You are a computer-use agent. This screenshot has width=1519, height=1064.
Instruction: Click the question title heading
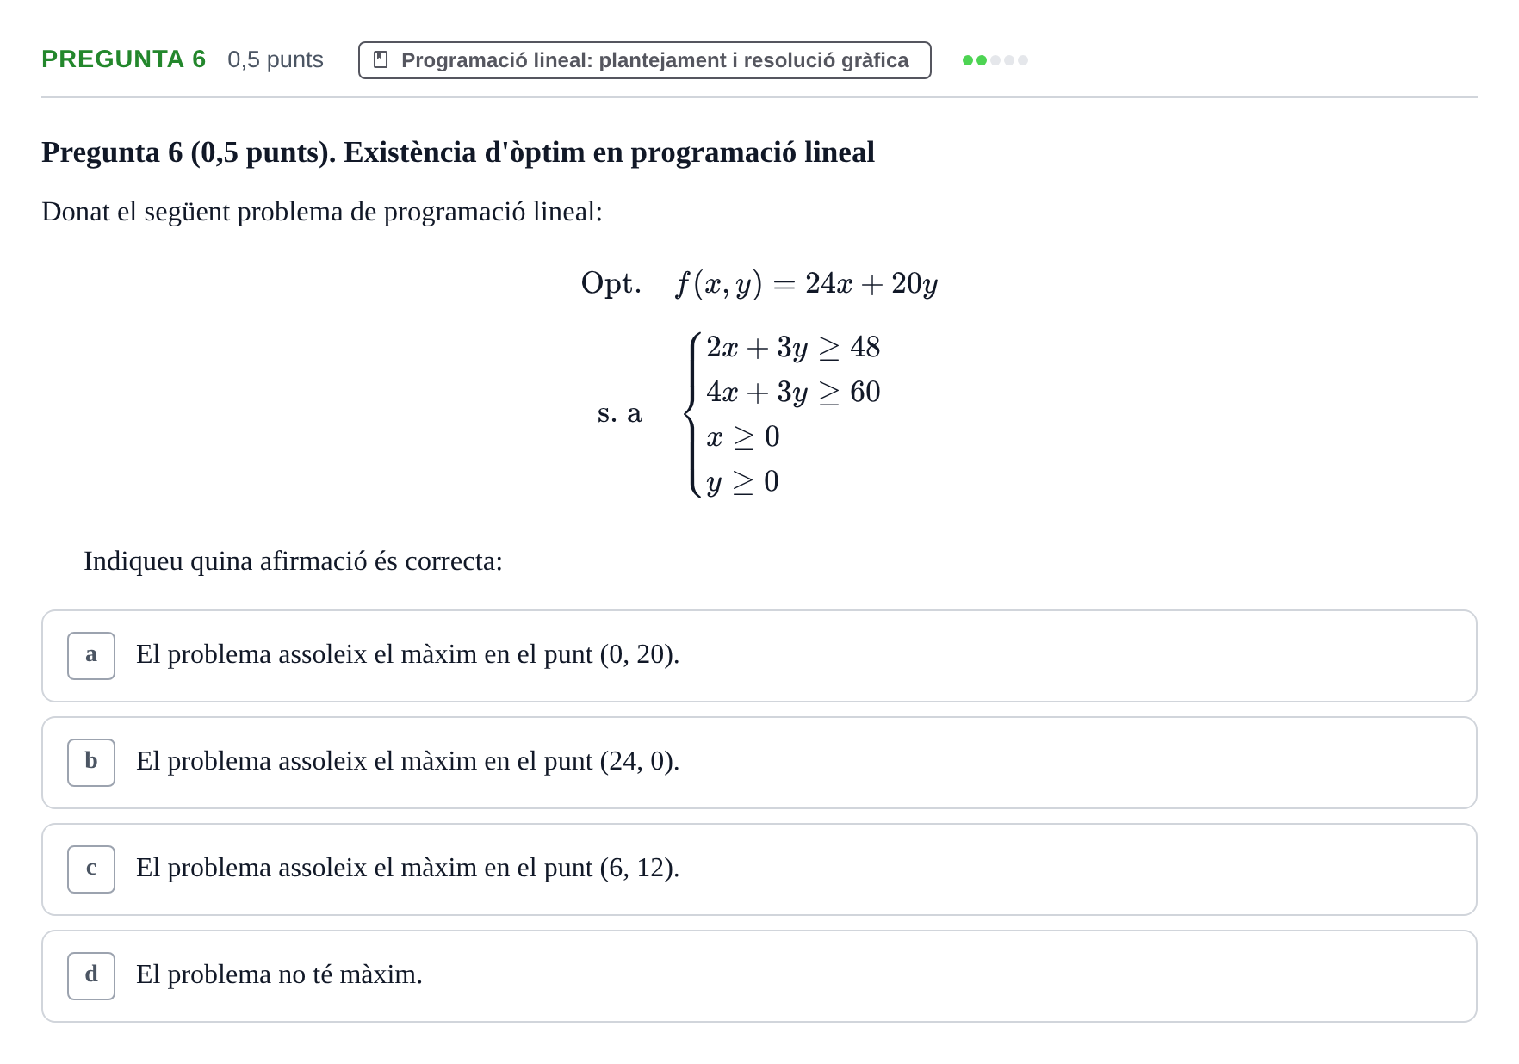pos(458,152)
